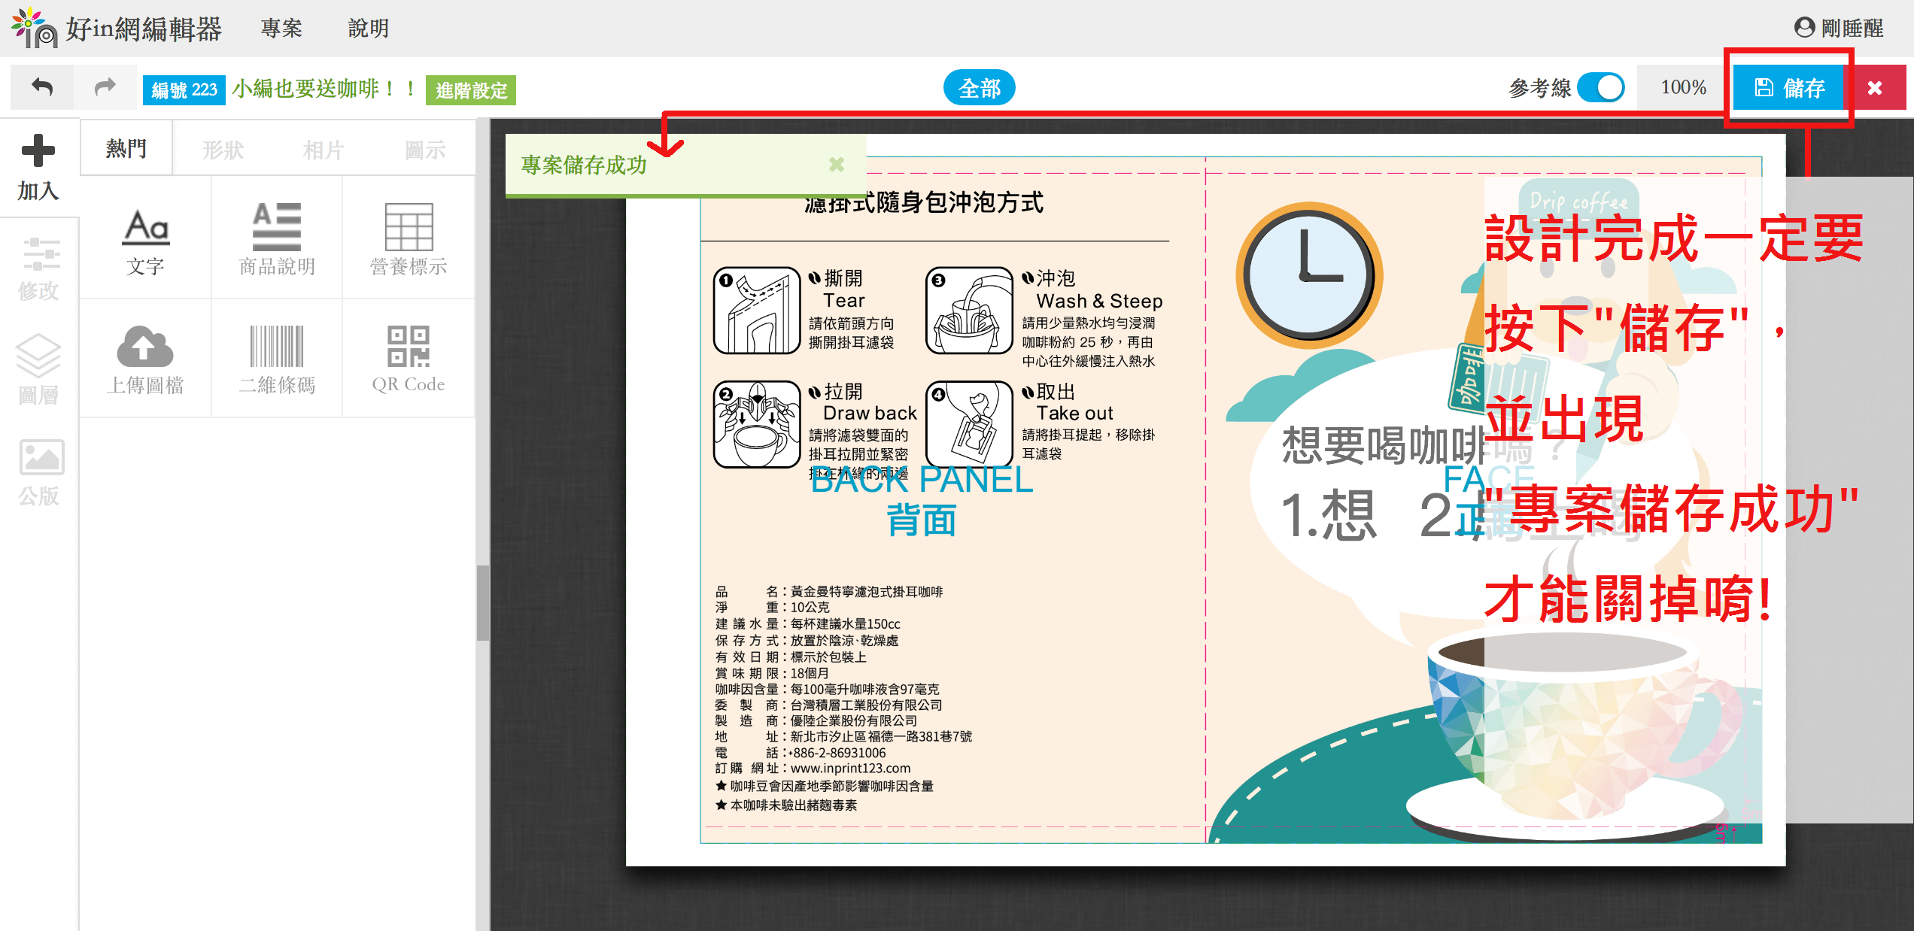Add a barcode (二維條碼)
Image resolution: width=1914 pixels, height=931 pixels.
[277, 359]
